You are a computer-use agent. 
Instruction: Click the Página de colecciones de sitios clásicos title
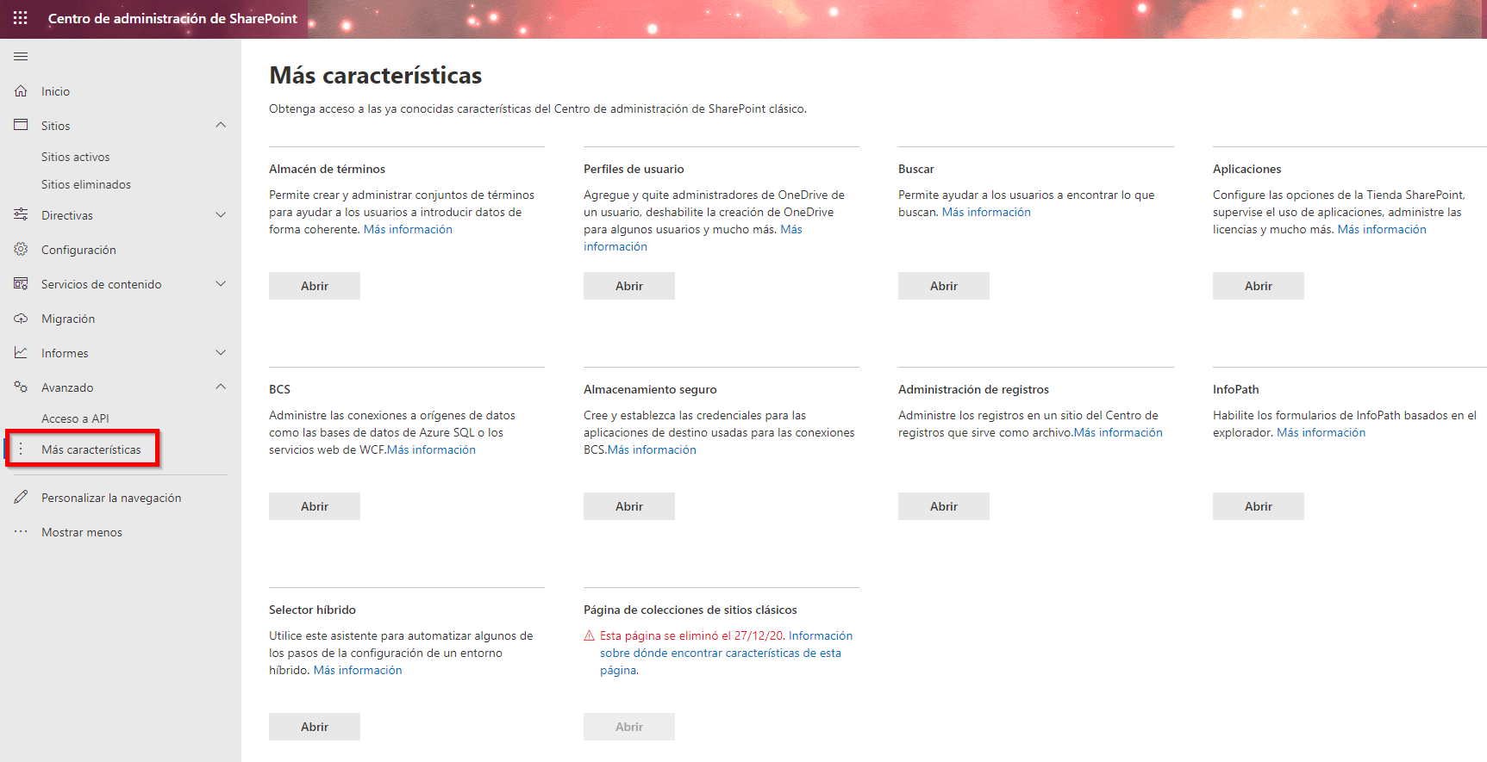[x=690, y=610]
